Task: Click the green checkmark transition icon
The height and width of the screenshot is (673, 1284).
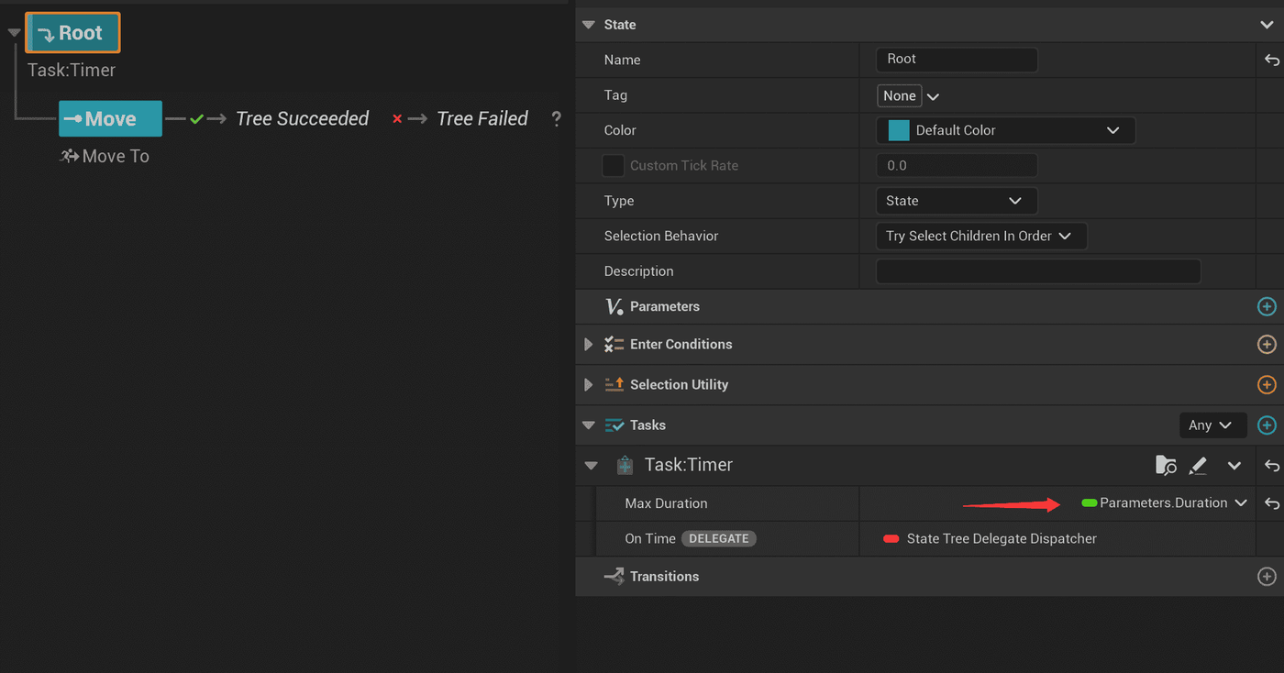Action: pyautogui.click(x=196, y=119)
